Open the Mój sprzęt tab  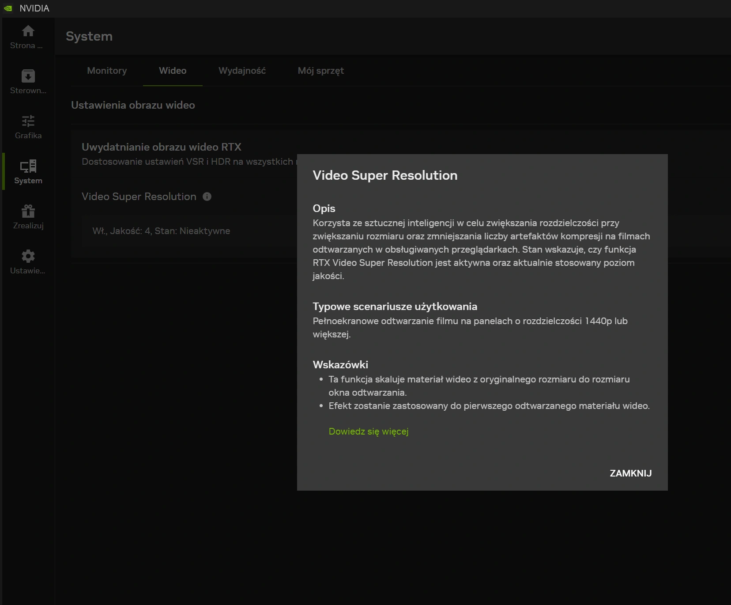point(320,71)
